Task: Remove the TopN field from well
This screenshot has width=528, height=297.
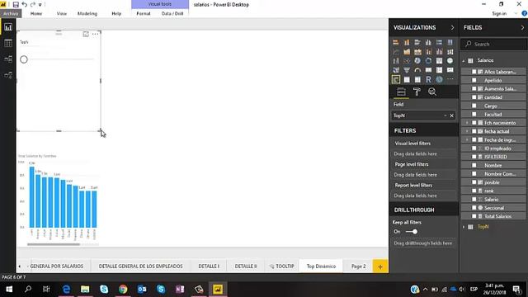Action: [451, 115]
